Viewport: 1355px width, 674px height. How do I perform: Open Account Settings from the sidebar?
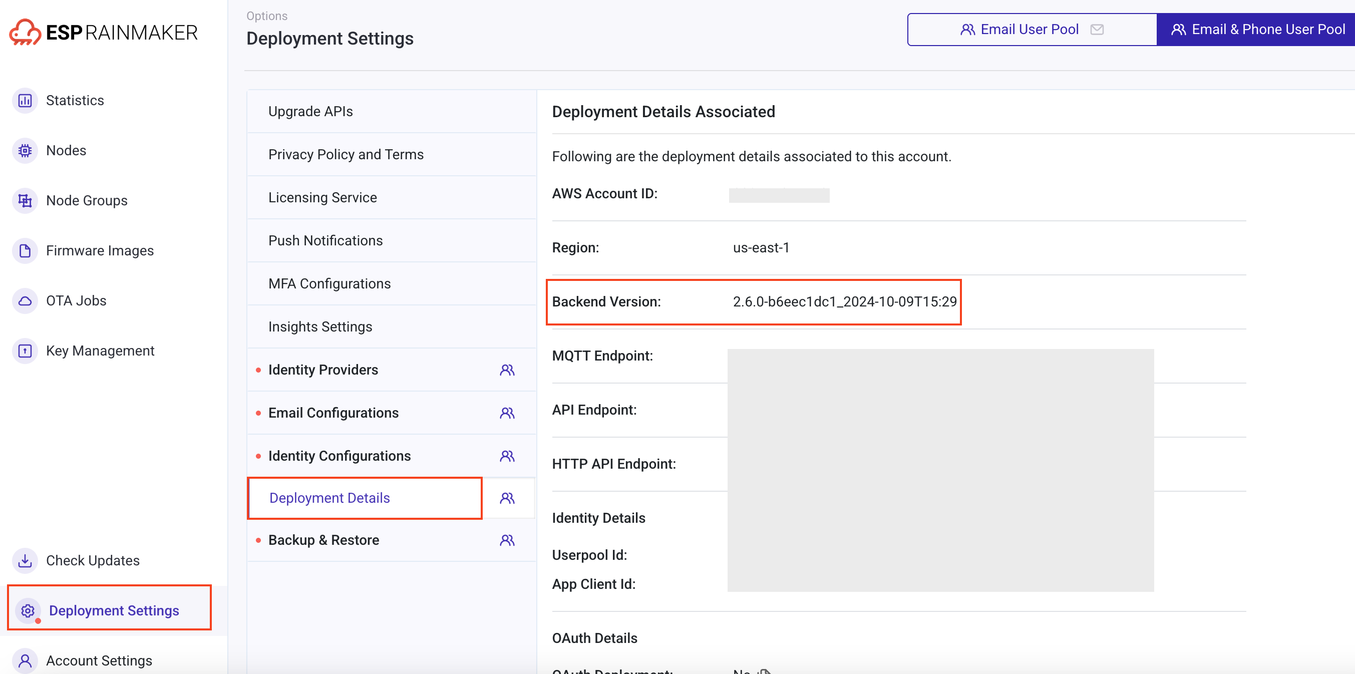99,660
